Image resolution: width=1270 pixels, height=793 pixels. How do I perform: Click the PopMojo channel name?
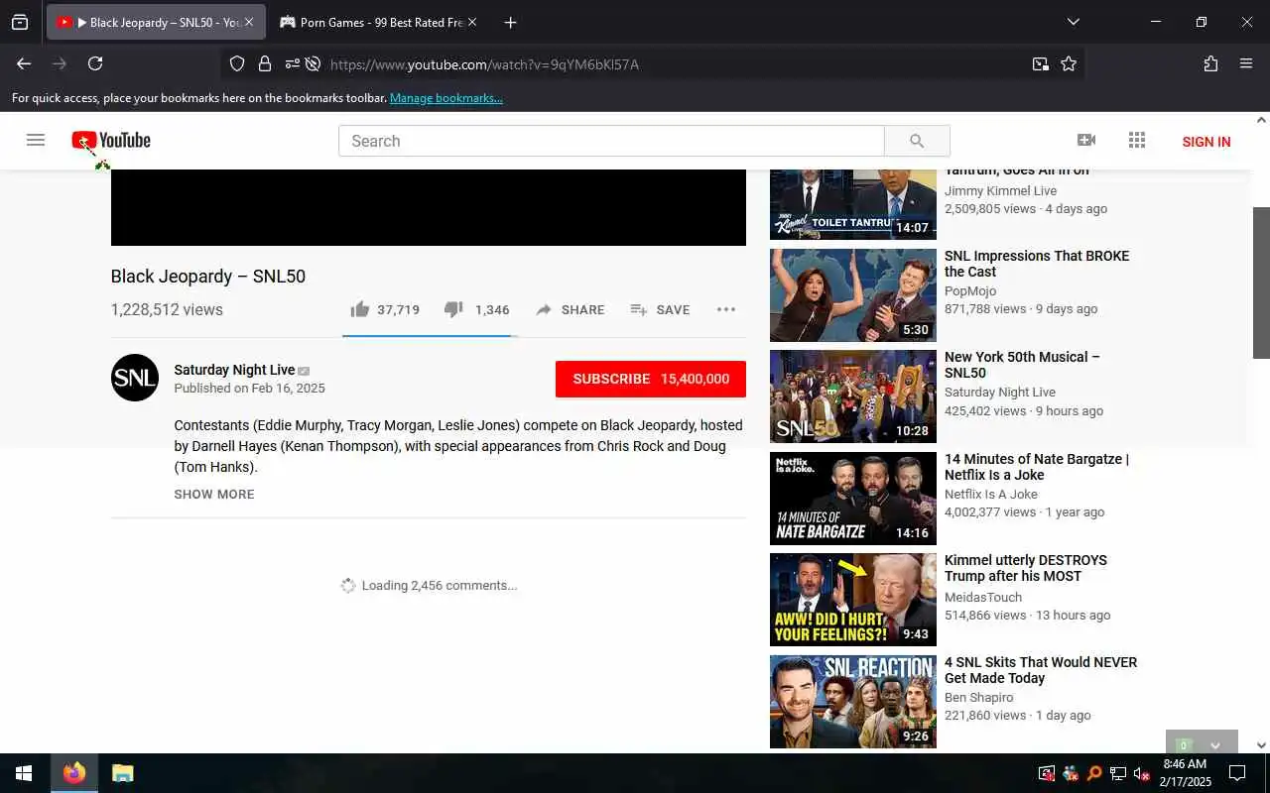tap(970, 291)
